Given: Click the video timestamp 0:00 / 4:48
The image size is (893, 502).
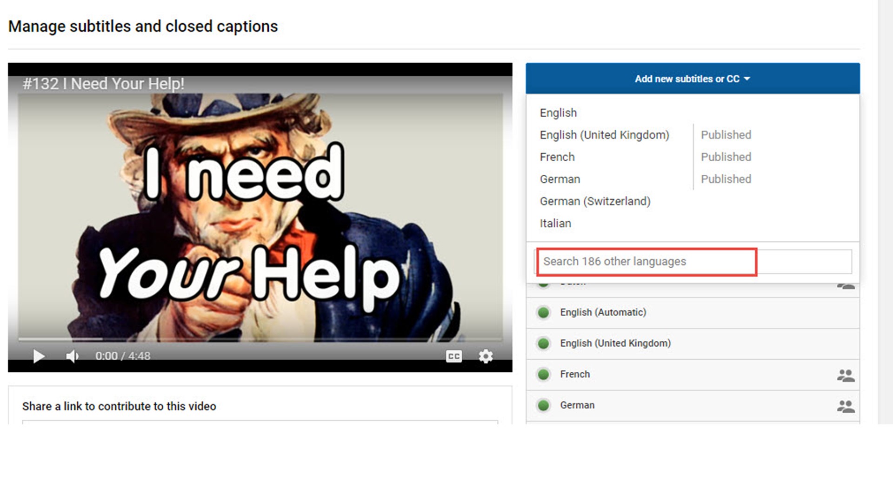Looking at the screenshot, I should point(123,356).
